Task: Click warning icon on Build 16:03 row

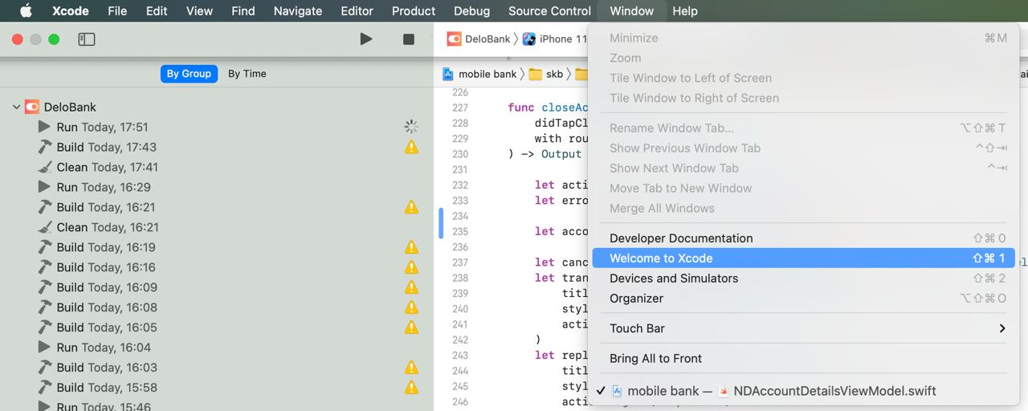Action: [411, 368]
